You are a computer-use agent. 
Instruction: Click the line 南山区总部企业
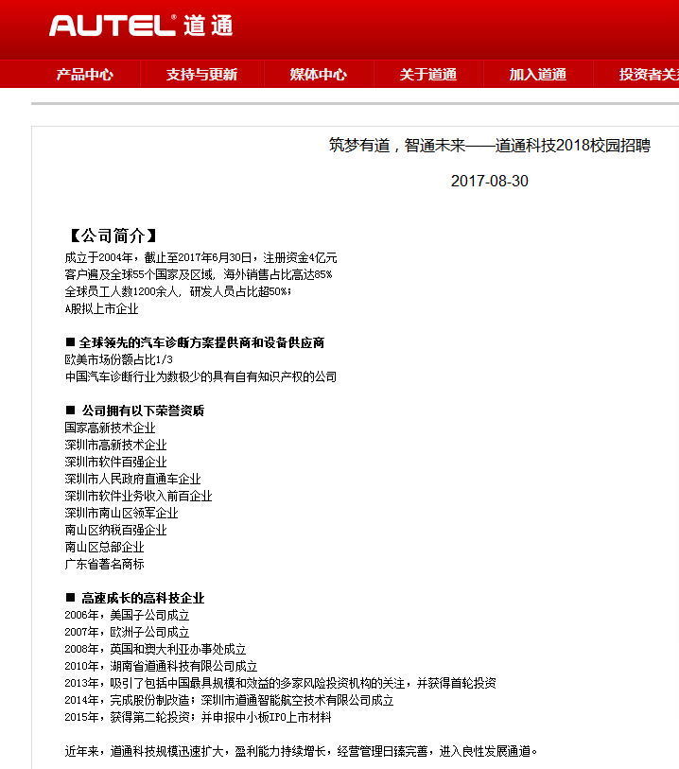pyautogui.click(x=104, y=548)
